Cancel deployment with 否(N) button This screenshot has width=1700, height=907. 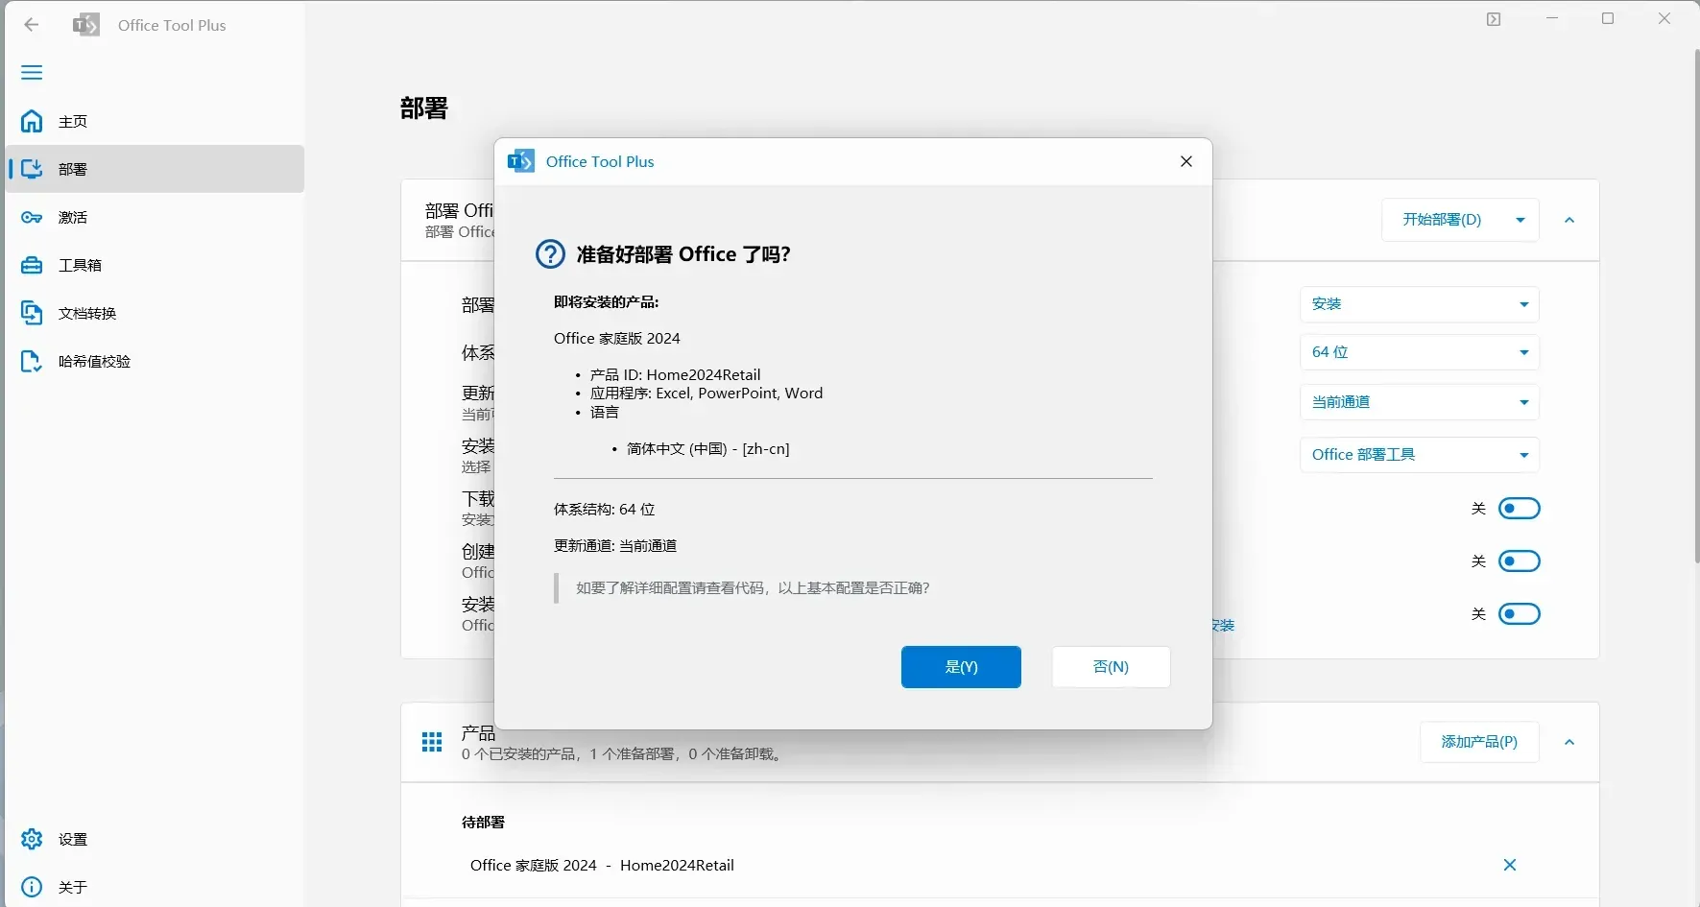pyautogui.click(x=1111, y=667)
